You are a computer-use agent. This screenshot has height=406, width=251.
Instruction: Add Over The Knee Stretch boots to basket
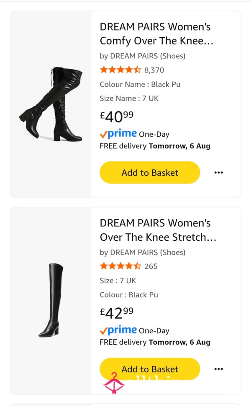click(x=150, y=369)
